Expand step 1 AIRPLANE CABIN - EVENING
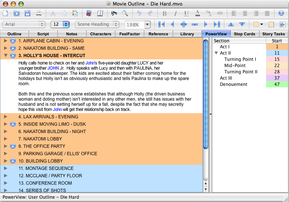This screenshot has height=202, width=289. [x=6, y=41]
